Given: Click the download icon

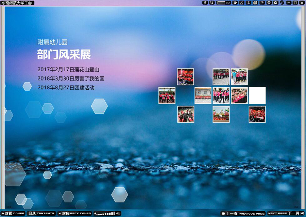Looking at the screenshot, I should 249,3.
